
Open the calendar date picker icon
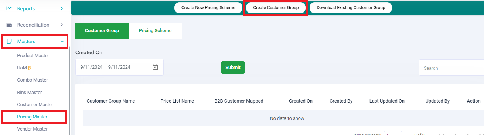click(x=155, y=67)
